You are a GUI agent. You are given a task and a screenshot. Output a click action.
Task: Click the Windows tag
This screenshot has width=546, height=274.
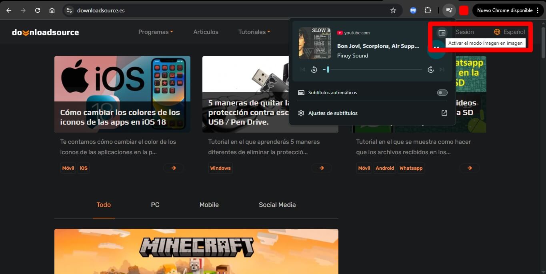click(220, 168)
